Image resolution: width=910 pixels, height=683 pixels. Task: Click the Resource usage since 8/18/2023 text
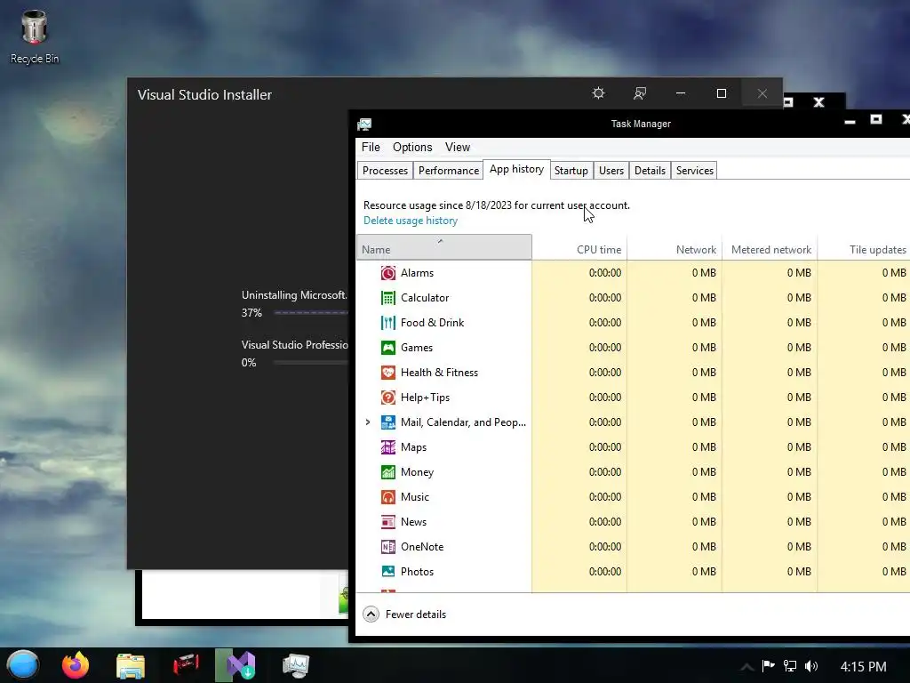[496, 205]
